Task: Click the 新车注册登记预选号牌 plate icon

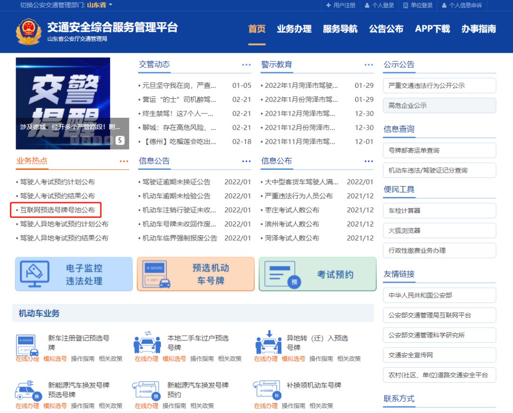Action: point(28,345)
